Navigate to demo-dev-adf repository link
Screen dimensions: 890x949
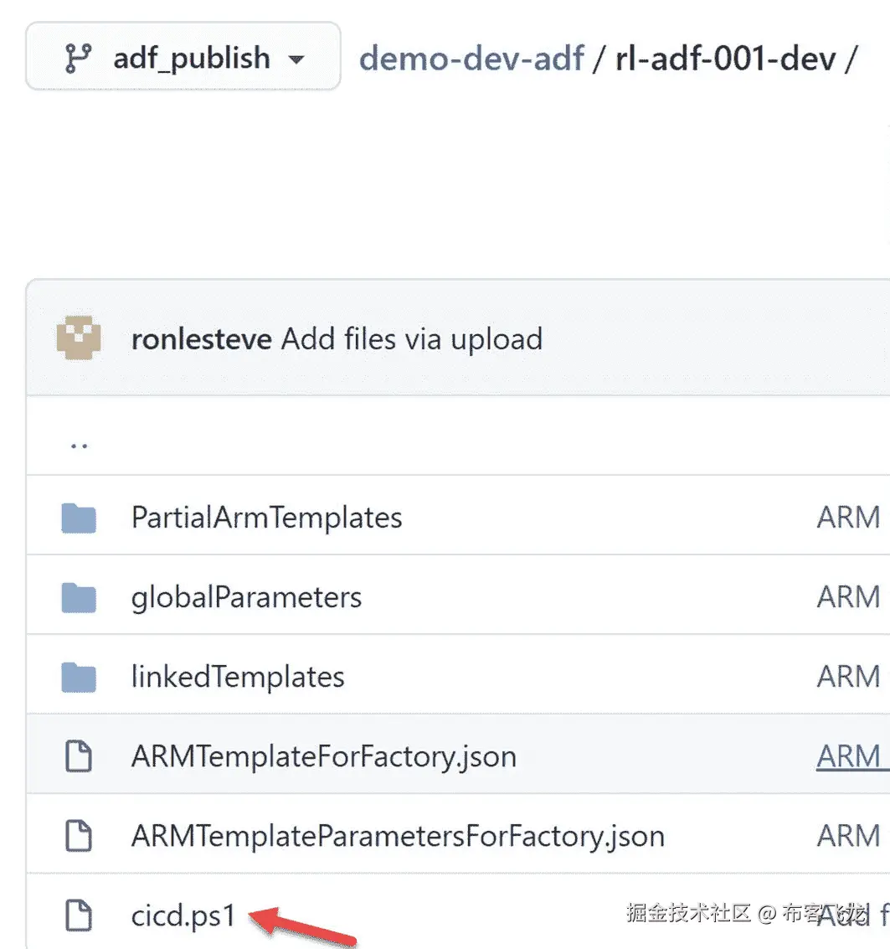(x=471, y=59)
